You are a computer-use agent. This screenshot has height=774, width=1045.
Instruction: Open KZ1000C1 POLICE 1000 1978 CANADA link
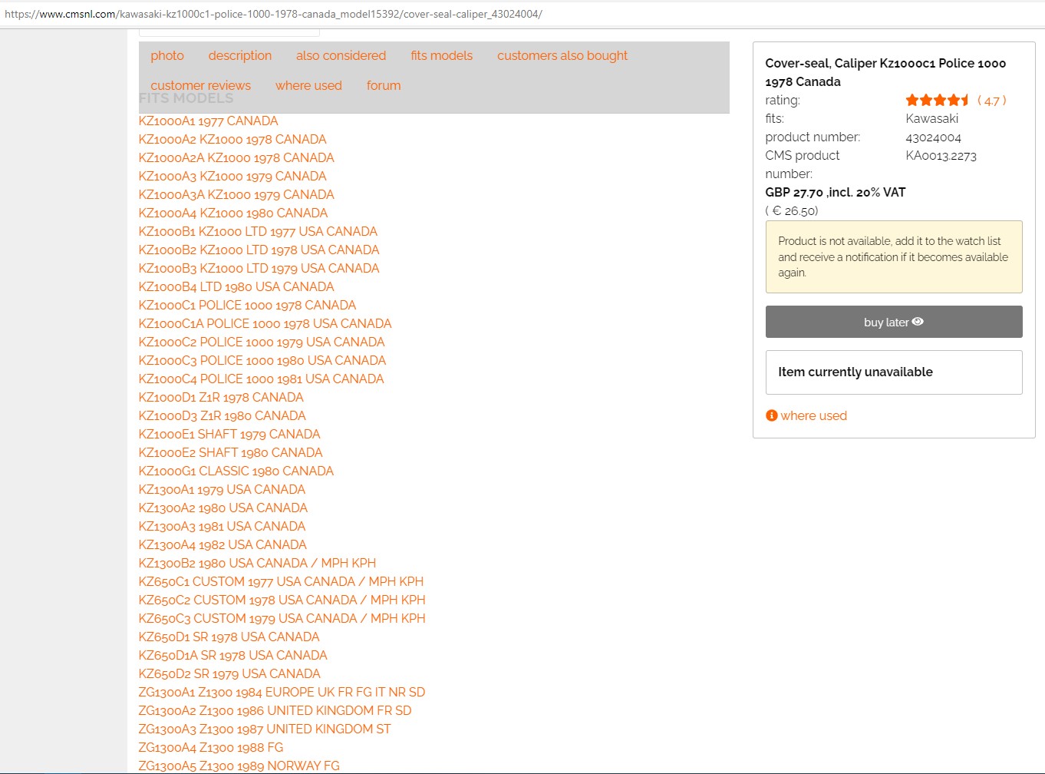(x=247, y=305)
